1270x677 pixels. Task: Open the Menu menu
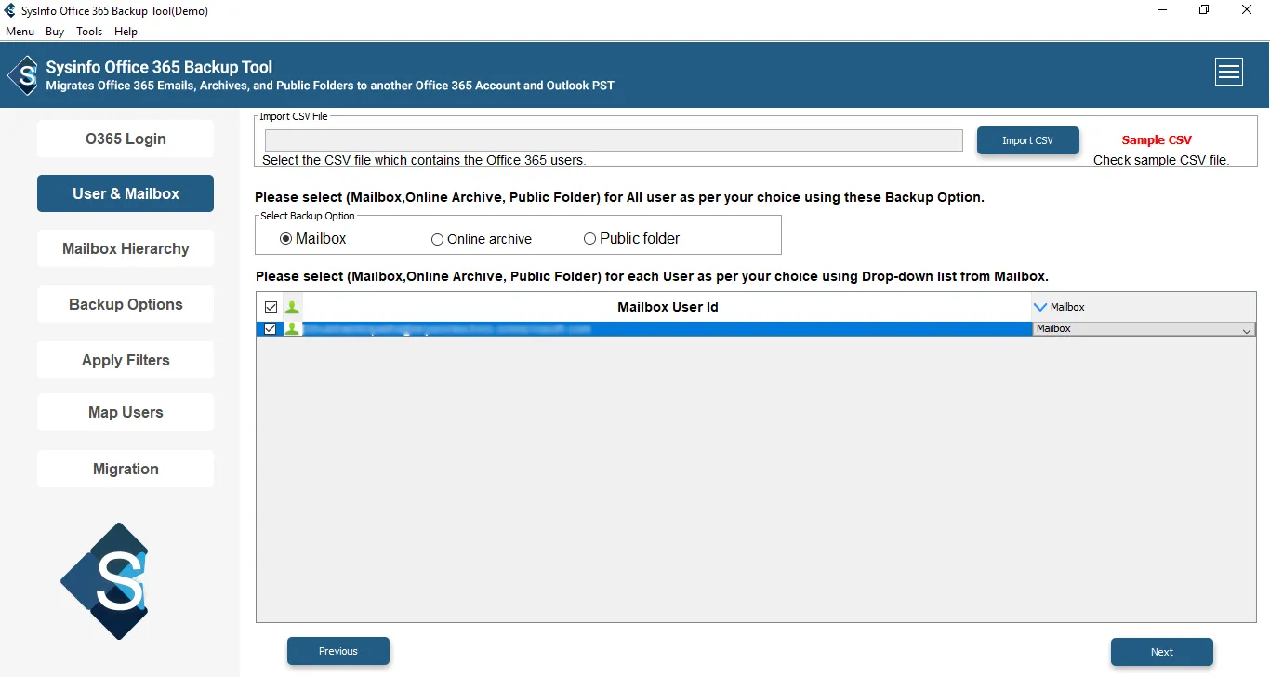[x=20, y=32]
